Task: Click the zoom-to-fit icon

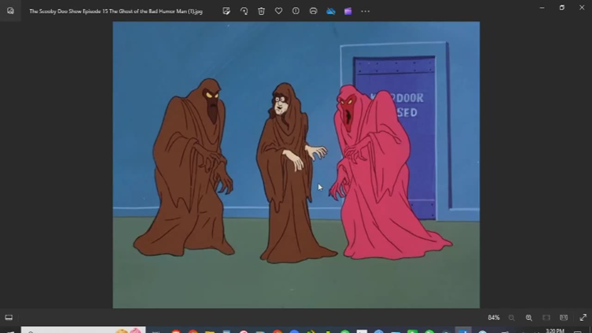Action: click(546, 318)
